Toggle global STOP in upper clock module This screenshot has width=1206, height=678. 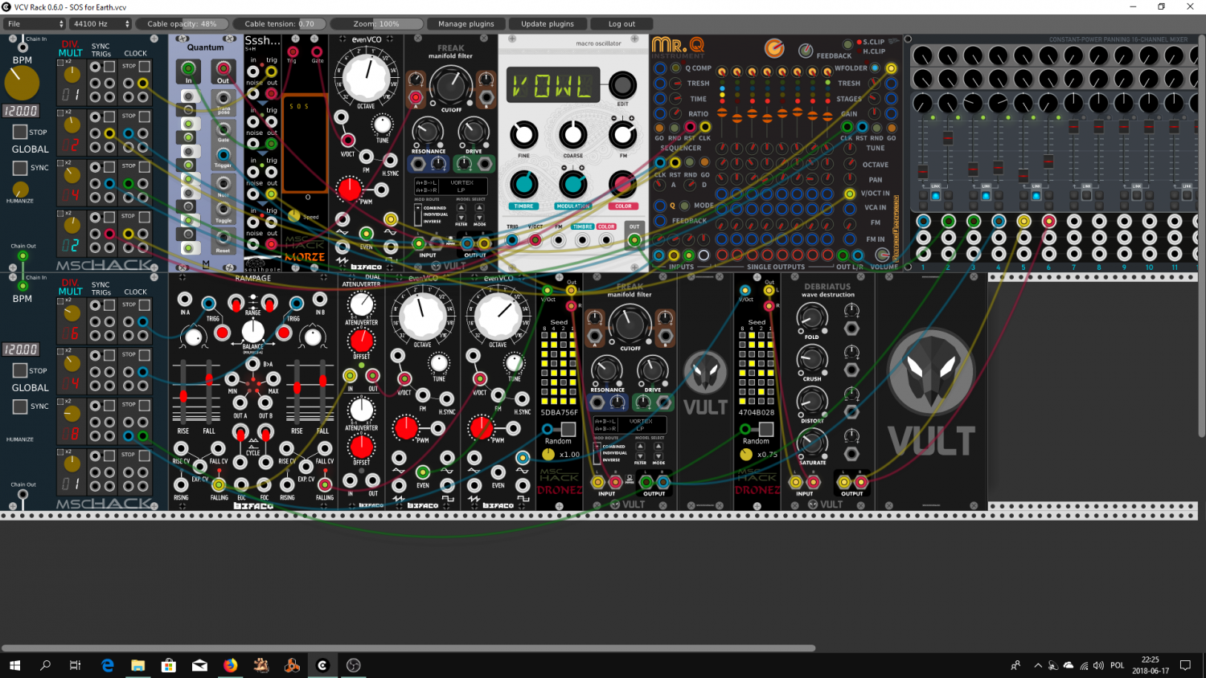(x=20, y=132)
